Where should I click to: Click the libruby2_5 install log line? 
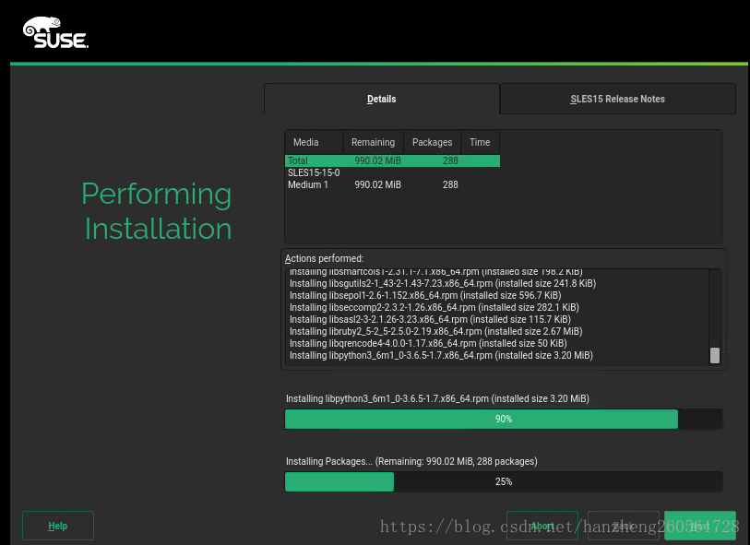435,331
